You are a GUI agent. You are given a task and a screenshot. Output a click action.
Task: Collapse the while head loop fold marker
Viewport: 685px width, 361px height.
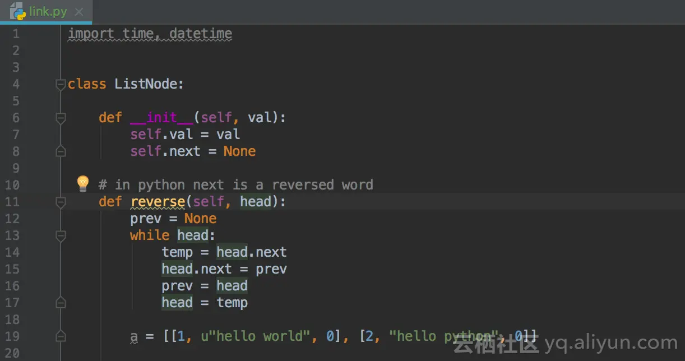tap(61, 236)
